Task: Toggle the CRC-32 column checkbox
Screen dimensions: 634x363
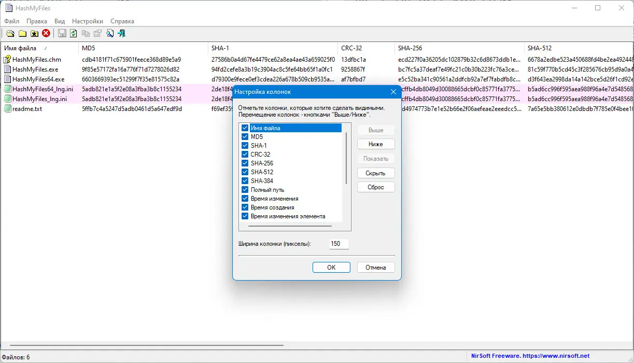Action: tap(245, 155)
